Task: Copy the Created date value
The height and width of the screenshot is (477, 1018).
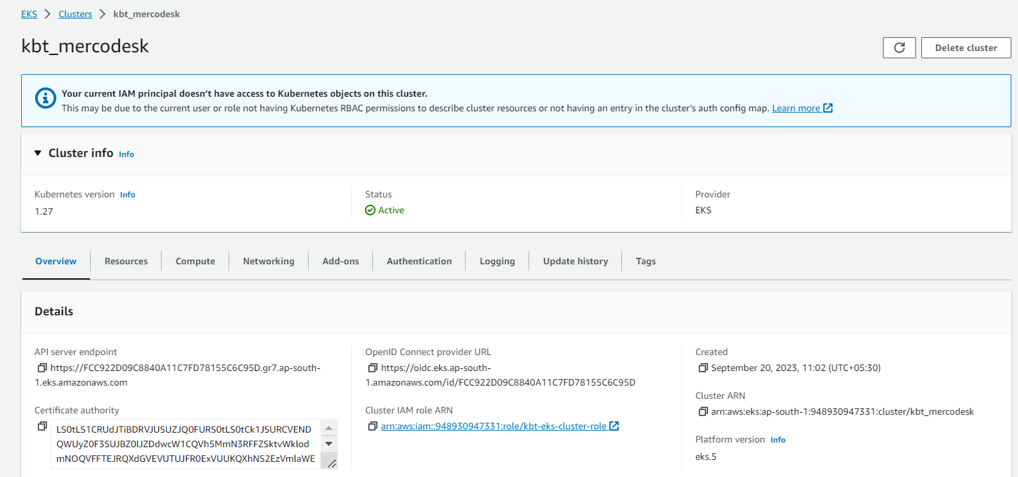Action: click(703, 368)
